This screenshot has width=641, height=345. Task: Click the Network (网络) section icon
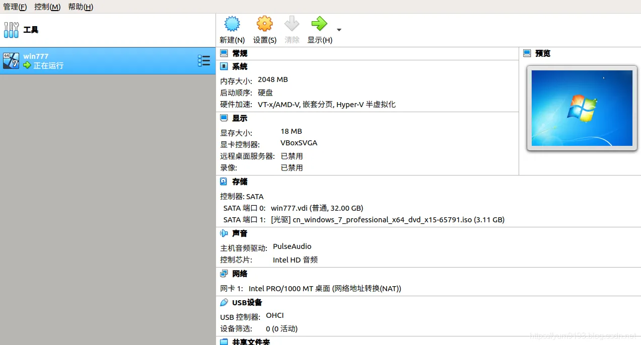pyautogui.click(x=224, y=274)
